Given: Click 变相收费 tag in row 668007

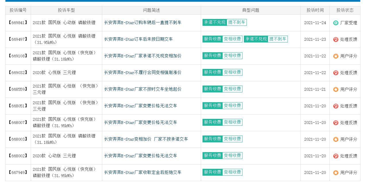Looking at the screenshot, I should (x=232, y=122).
